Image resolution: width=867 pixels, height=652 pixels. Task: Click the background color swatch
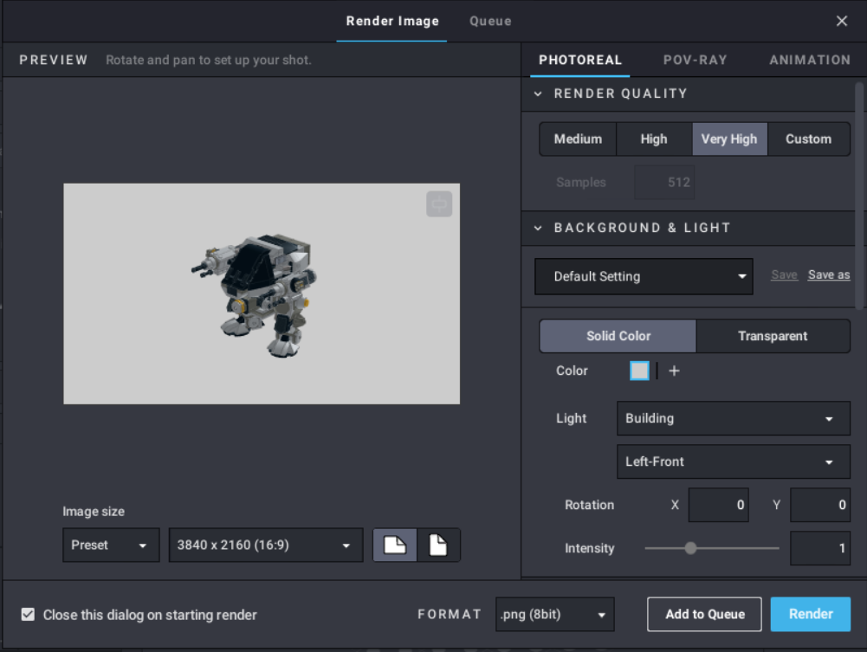pos(639,371)
